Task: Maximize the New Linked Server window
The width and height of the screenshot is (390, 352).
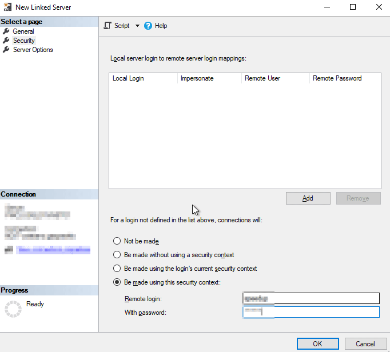Action: click(353, 7)
